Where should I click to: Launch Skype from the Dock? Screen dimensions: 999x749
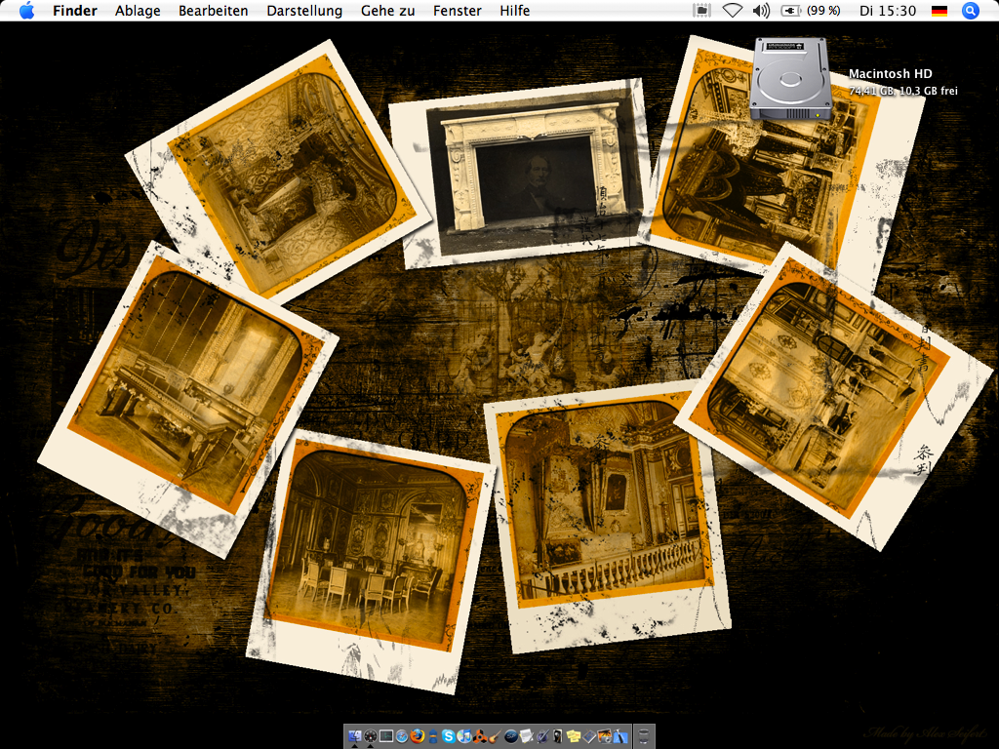(449, 735)
